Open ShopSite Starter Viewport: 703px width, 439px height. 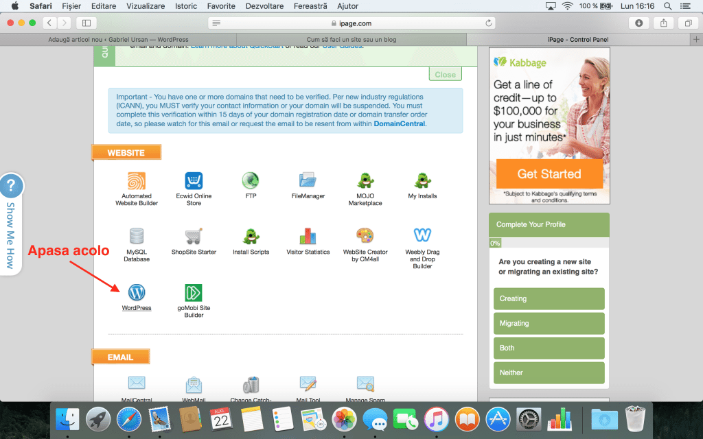pyautogui.click(x=194, y=236)
